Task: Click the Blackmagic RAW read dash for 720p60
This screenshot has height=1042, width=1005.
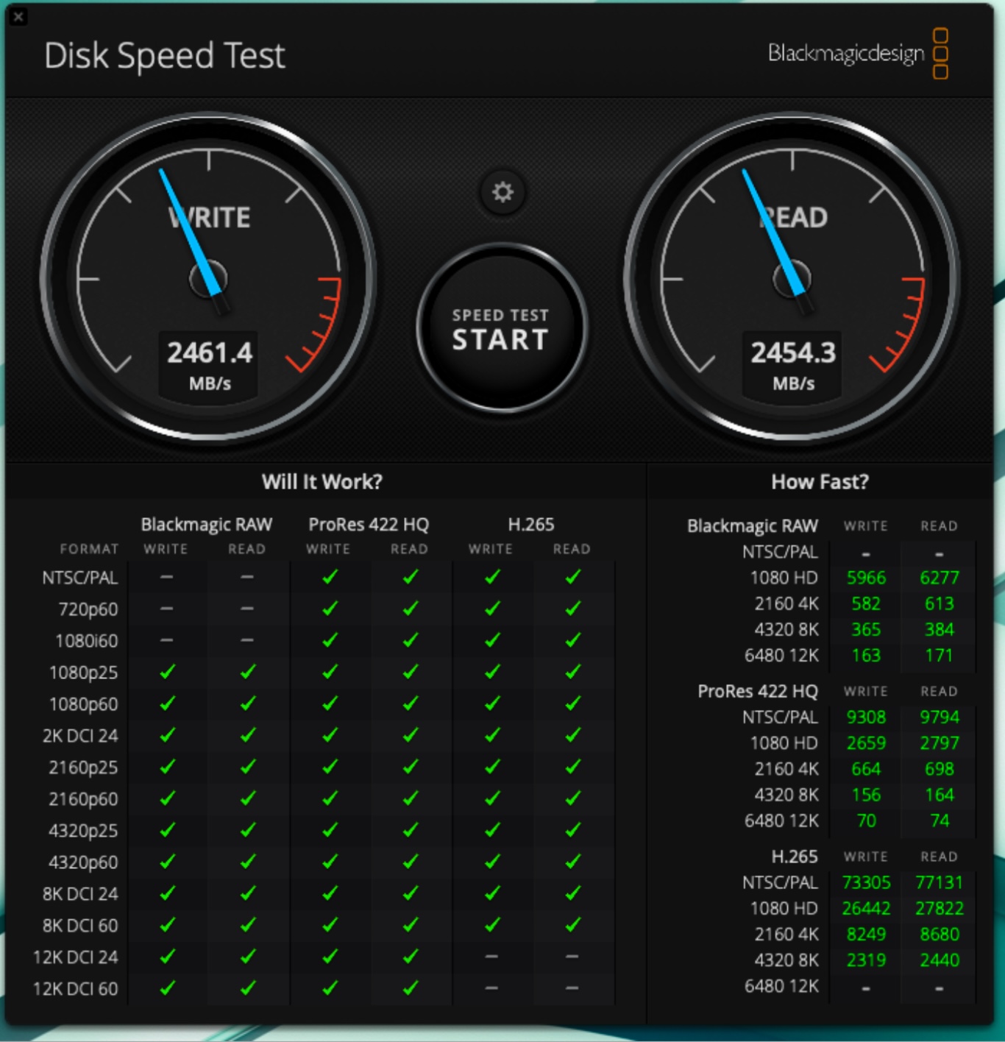Action: coord(247,609)
